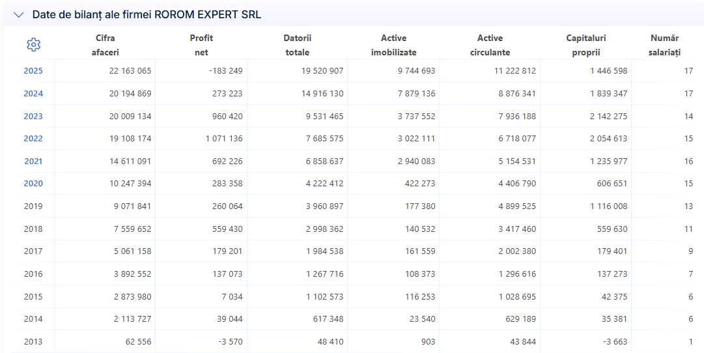This screenshot has height=353, width=704.
Task: Collapse the Date de bilanț section chevron
Action: [x=18, y=15]
